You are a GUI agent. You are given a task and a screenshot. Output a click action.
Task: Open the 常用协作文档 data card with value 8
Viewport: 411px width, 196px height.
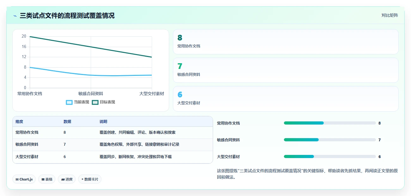(286, 42)
